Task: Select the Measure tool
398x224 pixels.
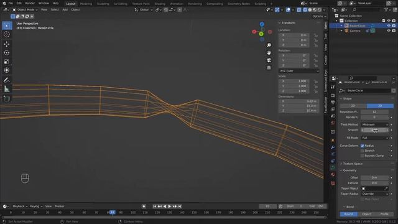Action: click(x=7, y=89)
